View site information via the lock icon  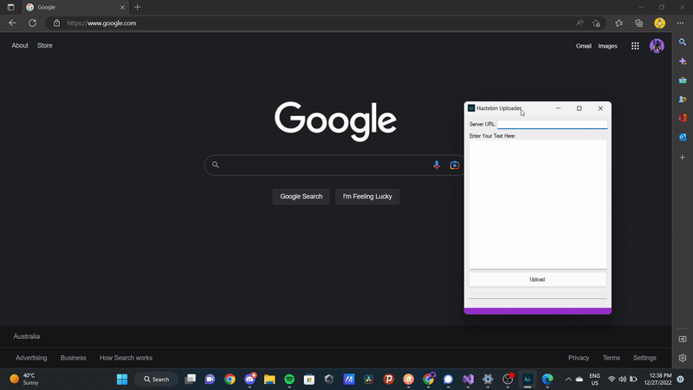click(x=56, y=23)
